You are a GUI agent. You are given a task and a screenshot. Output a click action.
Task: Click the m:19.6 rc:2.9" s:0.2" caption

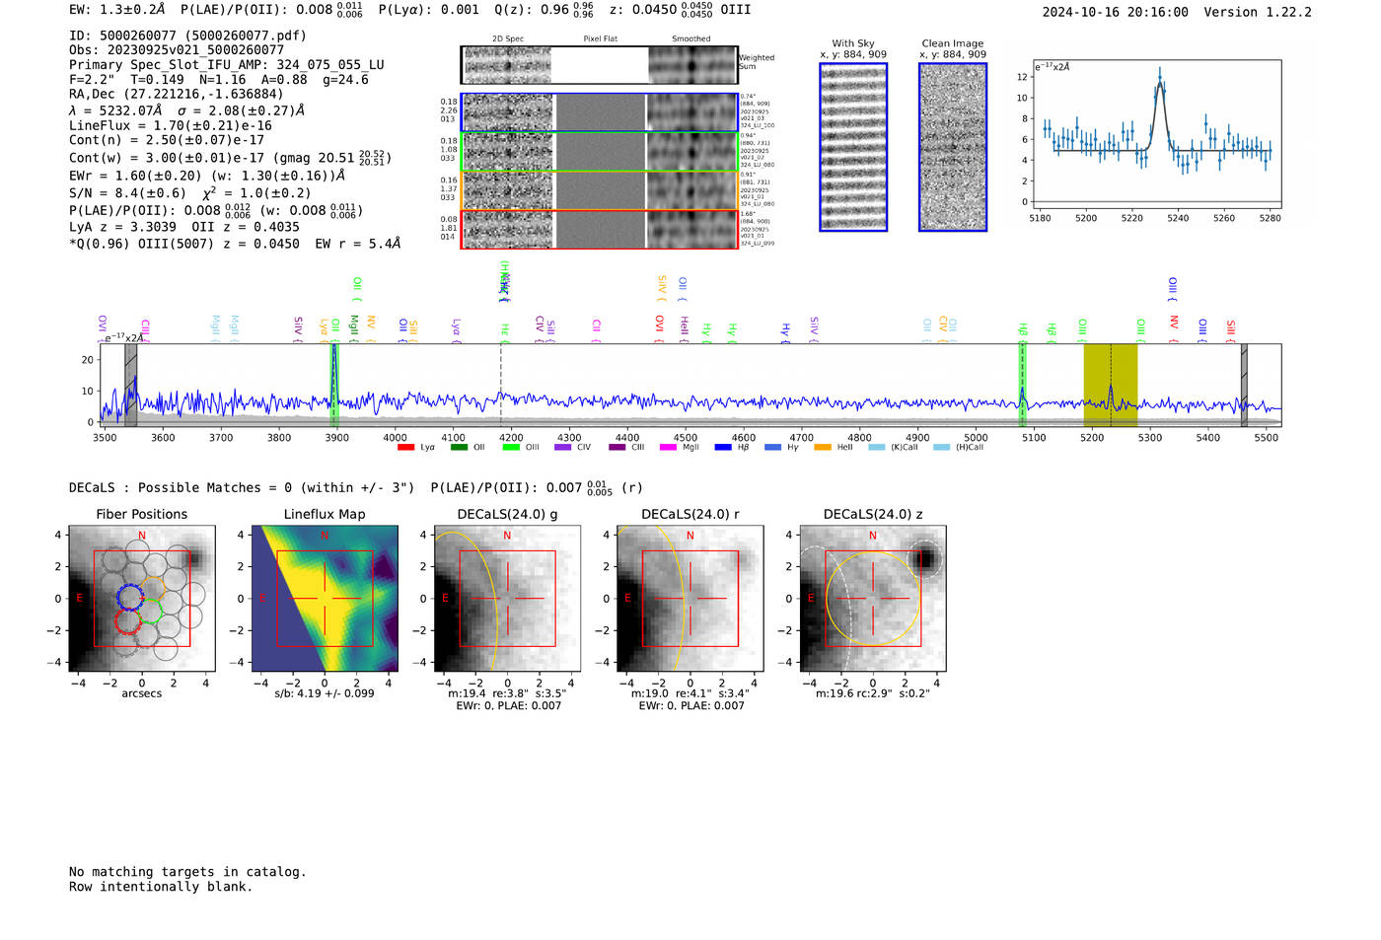(x=873, y=693)
